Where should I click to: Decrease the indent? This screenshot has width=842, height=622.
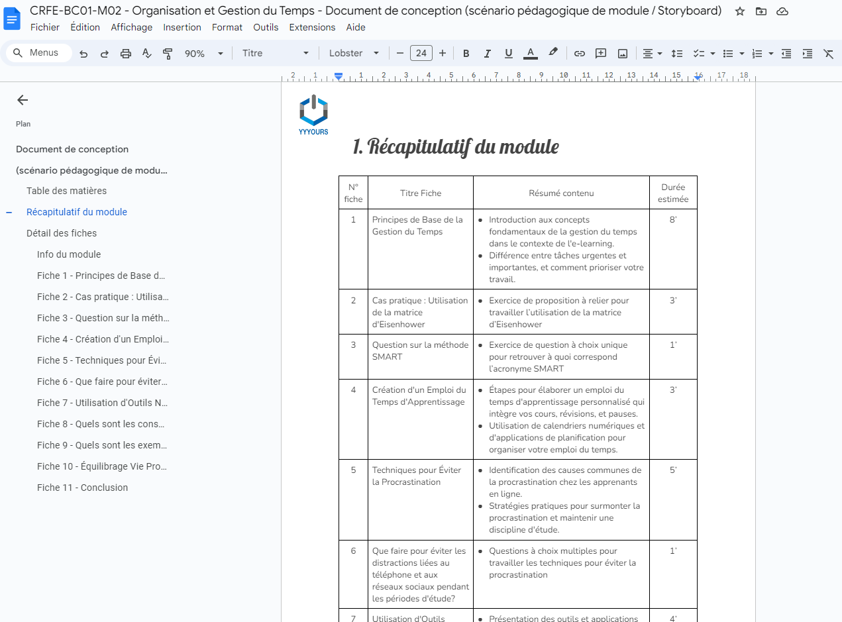coord(786,54)
